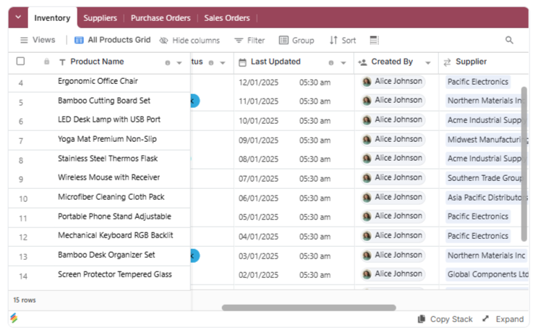Click the Created By user icon
The height and width of the screenshot is (333, 541).
(x=362, y=62)
